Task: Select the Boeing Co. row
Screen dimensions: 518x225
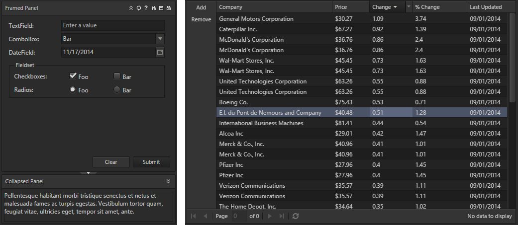Action: pyautogui.click(x=362, y=102)
